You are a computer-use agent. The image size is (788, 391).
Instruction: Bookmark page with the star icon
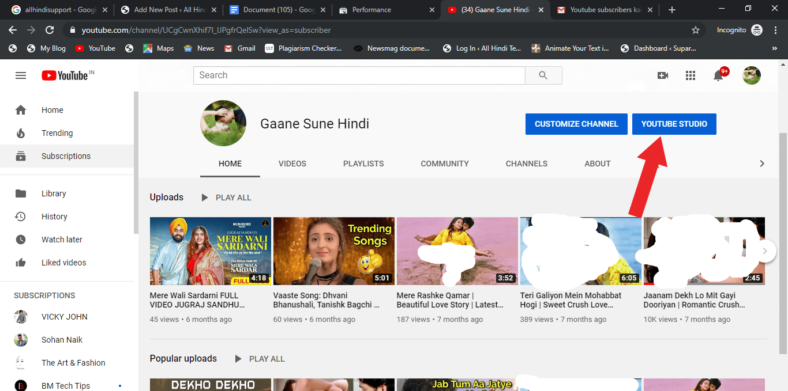pos(696,30)
